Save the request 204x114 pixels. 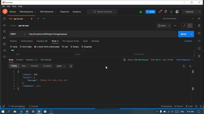click(x=162, y=26)
